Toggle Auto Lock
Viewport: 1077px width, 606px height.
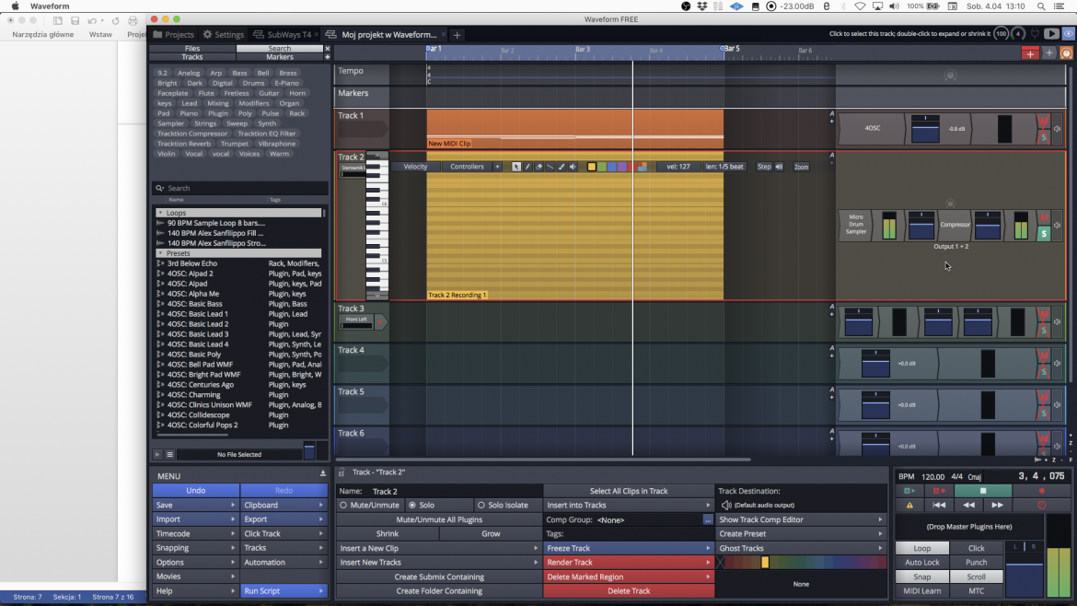tap(921, 562)
